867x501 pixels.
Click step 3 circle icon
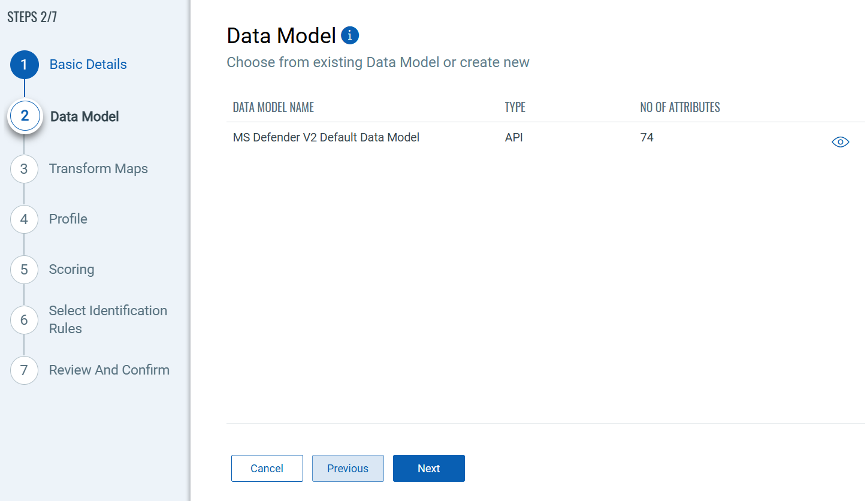[24, 169]
